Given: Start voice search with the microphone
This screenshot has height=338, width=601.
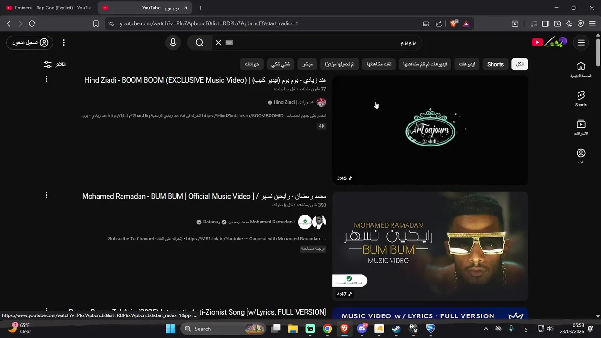Looking at the screenshot, I should 173,43.
